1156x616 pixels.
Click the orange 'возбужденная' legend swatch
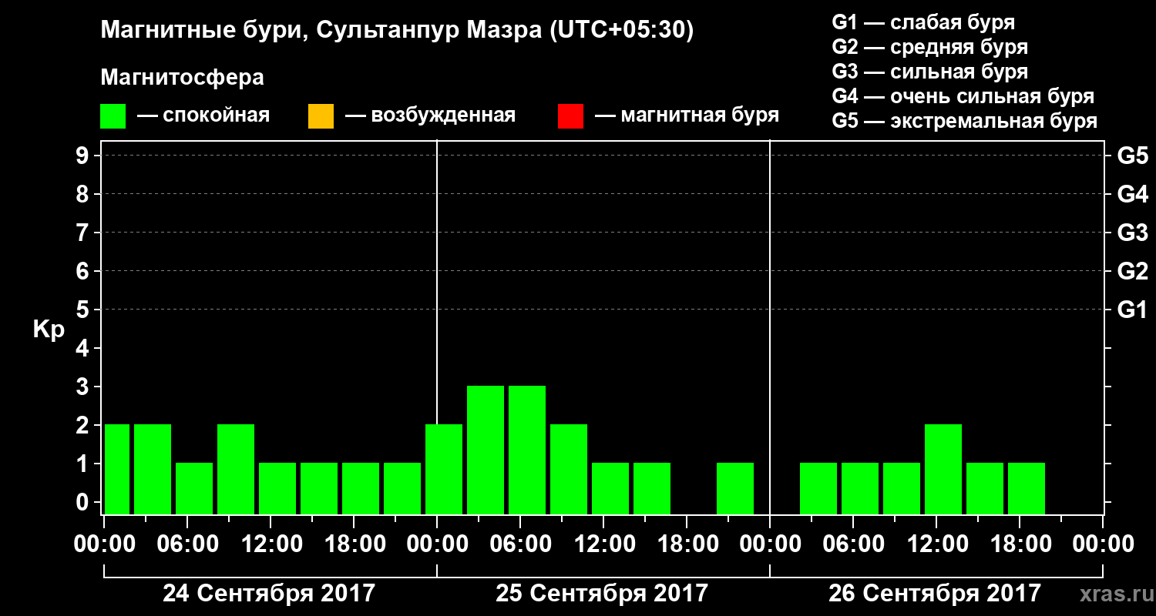(x=321, y=116)
